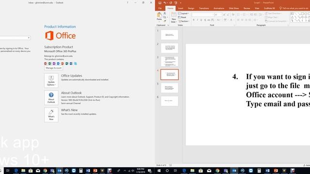The height and width of the screenshot is (174, 310).
Task: Click the font name combo box
Action: (203, 14)
